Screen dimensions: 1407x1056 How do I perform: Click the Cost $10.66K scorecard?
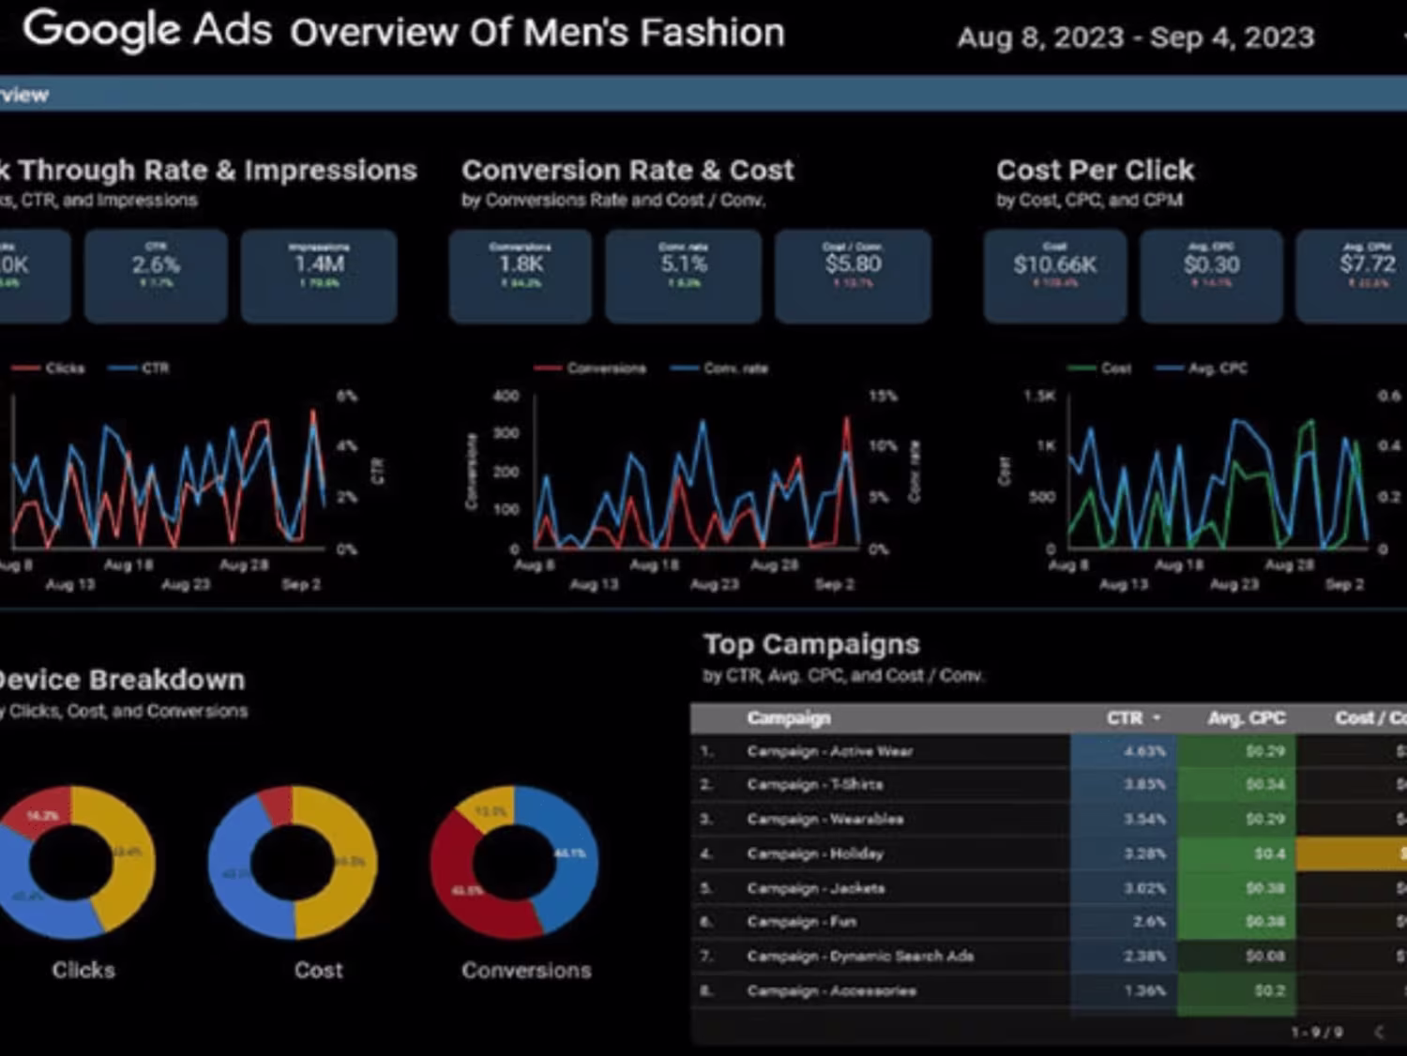[x=1055, y=276]
